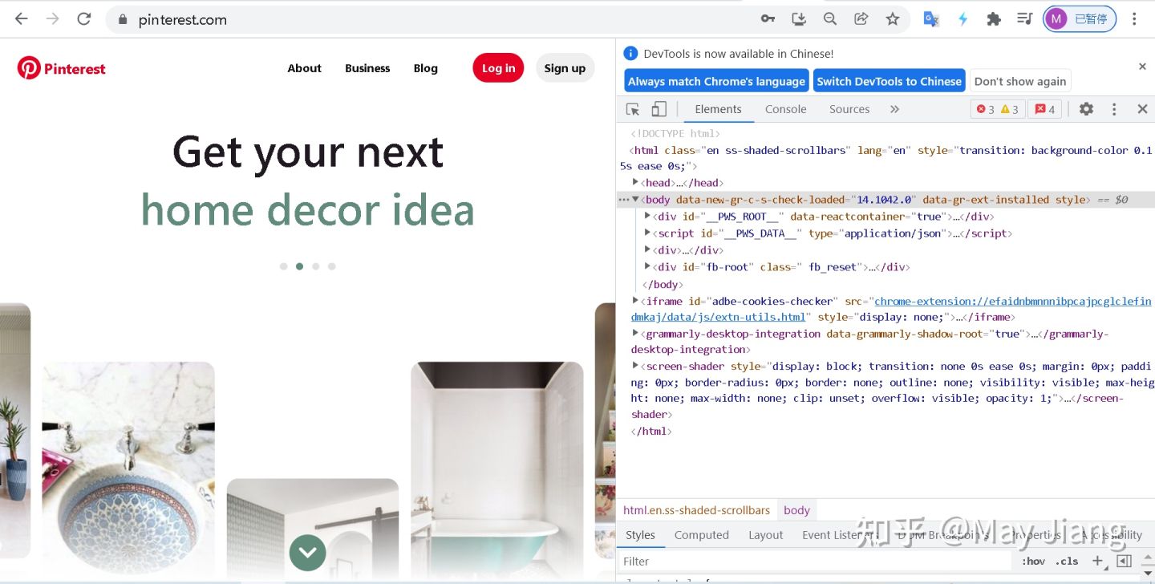Open the saved passwords key icon
This screenshot has width=1155, height=584.
(768, 19)
